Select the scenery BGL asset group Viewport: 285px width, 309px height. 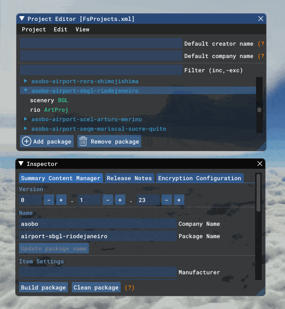click(x=49, y=100)
